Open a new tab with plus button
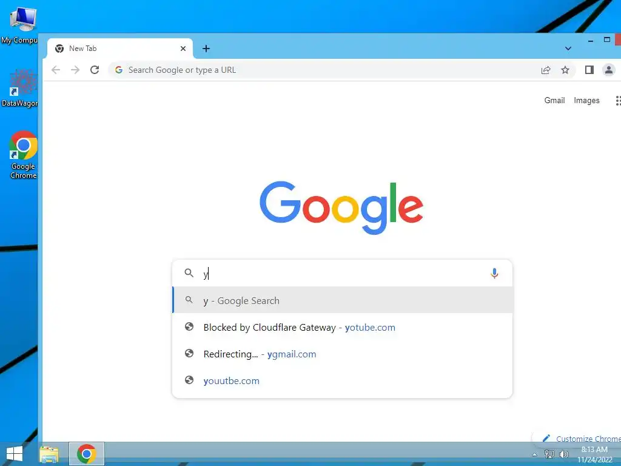This screenshot has height=466, width=621. (x=206, y=49)
